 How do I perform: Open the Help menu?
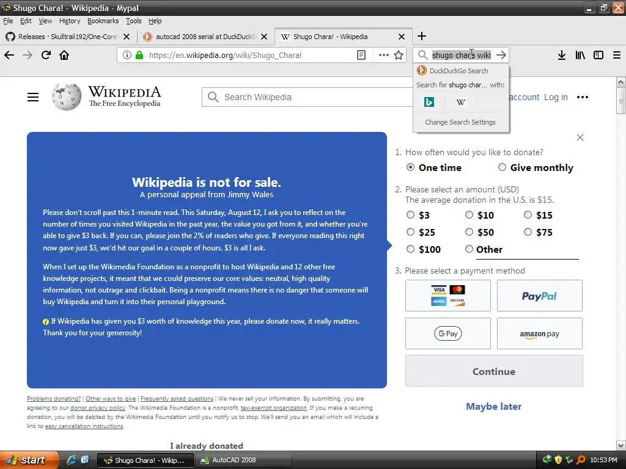[x=155, y=21]
